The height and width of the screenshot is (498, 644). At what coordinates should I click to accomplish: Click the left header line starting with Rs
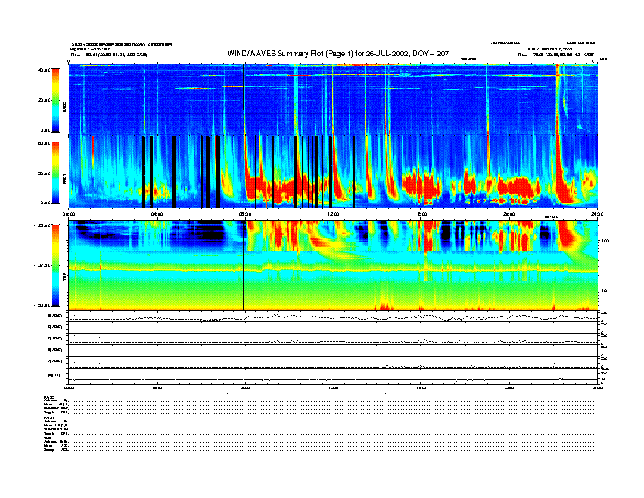(x=109, y=55)
